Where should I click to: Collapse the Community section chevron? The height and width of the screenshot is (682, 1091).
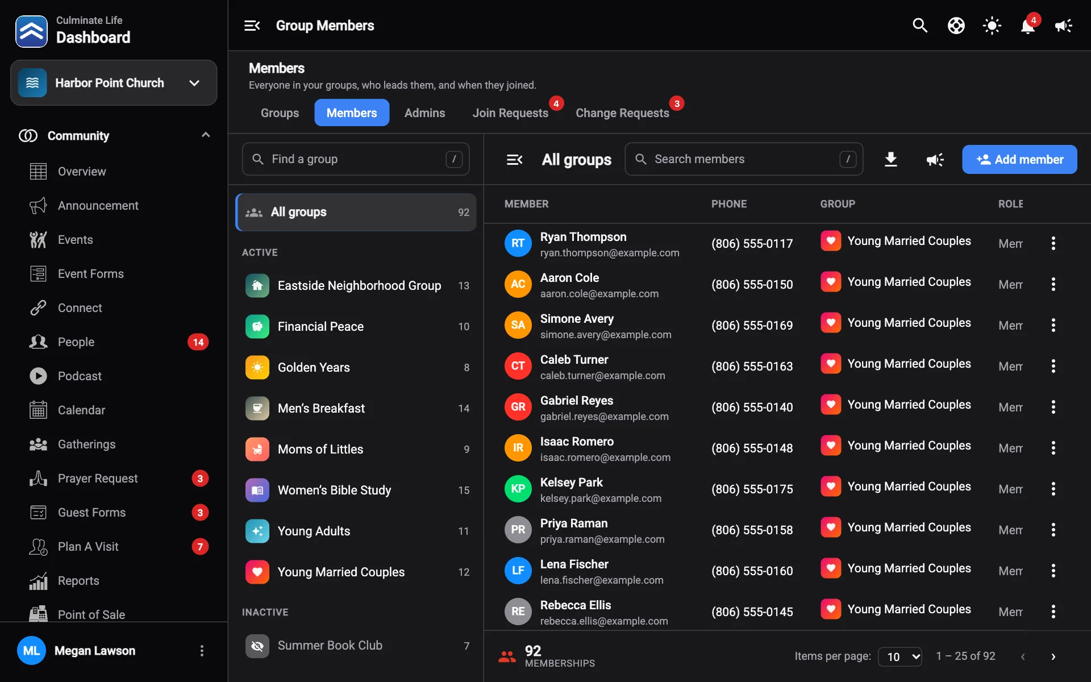pyautogui.click(x=206, y=135)
